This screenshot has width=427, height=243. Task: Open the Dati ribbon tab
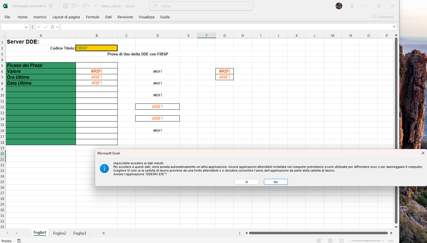click(x=108, y=17)
